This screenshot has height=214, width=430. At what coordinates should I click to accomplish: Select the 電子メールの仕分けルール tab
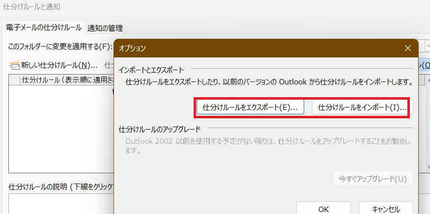(44, 27)
